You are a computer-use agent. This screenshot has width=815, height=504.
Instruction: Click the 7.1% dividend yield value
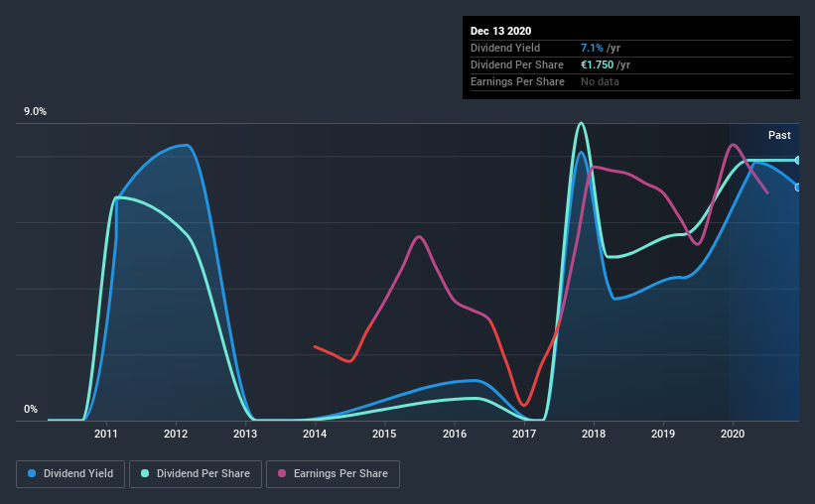point(592,48)
